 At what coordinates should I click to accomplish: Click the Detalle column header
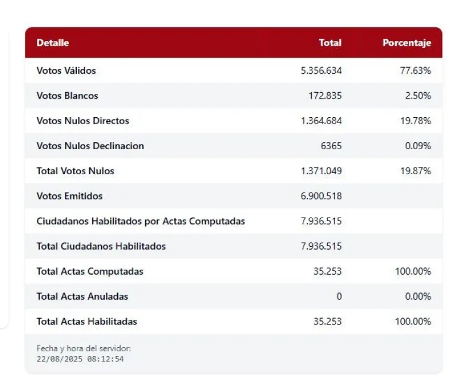pos(53,43)
